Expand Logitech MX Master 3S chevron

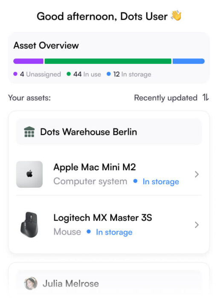197,225
